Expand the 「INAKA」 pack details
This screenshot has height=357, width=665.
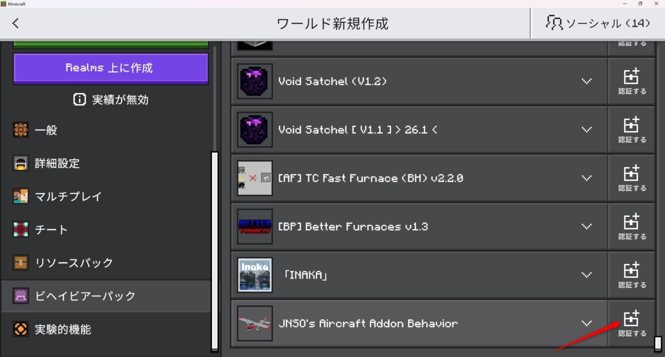[x=587, y=275]
